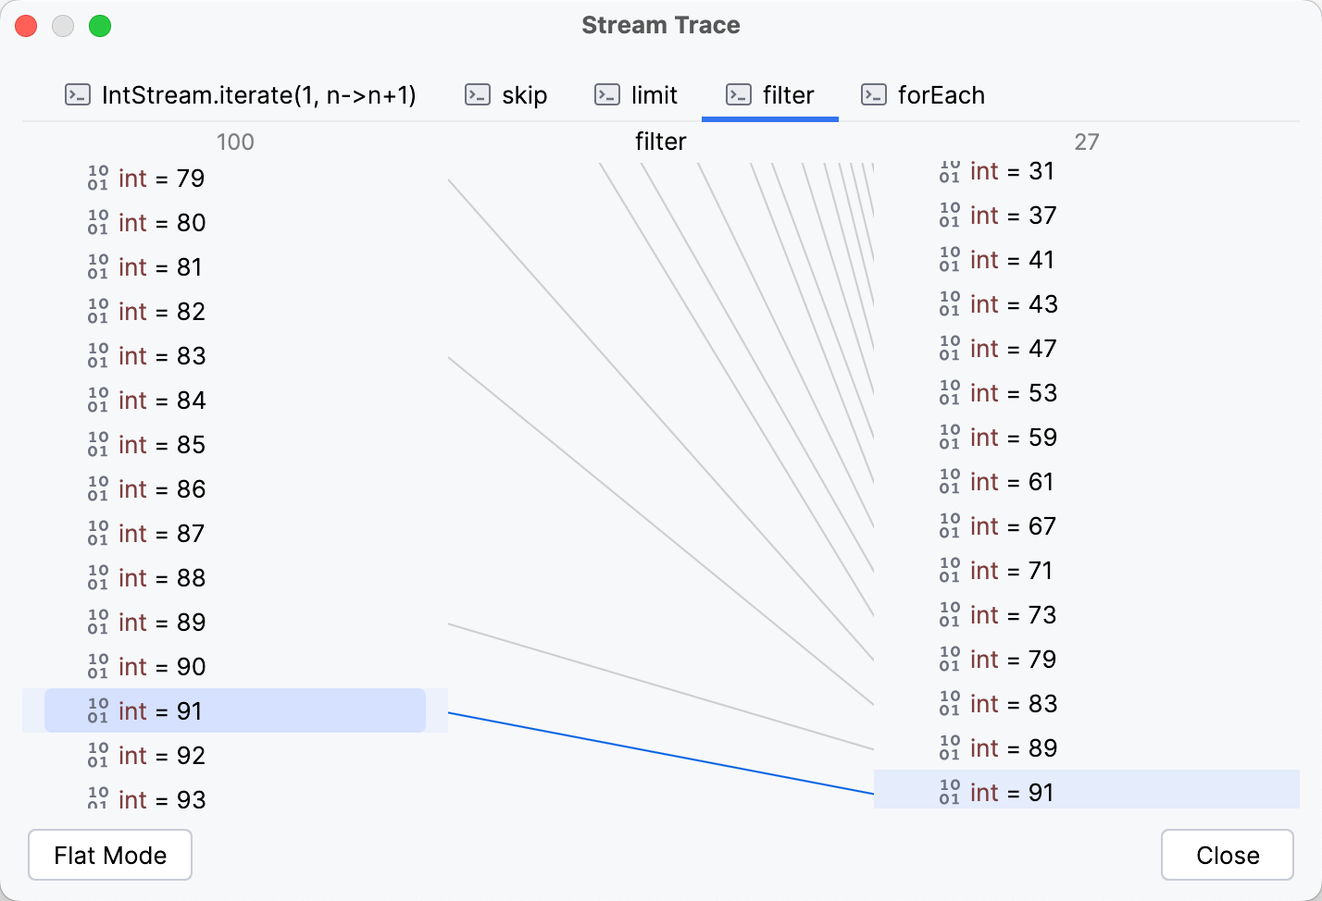The height and width of the screenshot is (901, 1322).
Task: Click the console icon beside IntStream.iterate
Action: [x=78, y=94]
